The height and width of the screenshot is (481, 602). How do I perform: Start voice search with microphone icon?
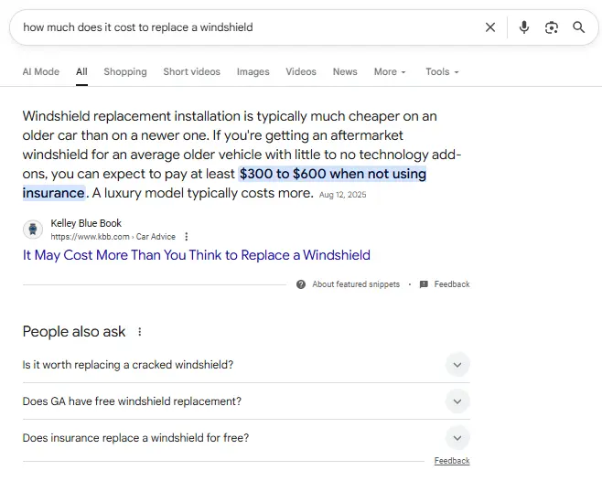[x=524, y=27]
